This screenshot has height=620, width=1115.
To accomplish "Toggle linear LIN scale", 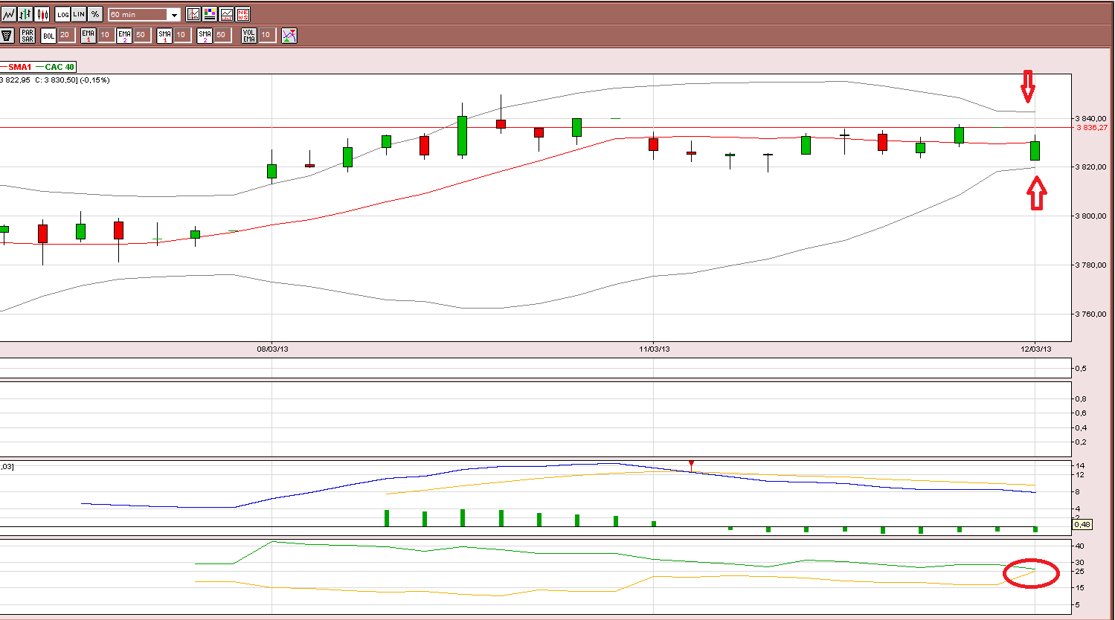I will pos(79,14).
